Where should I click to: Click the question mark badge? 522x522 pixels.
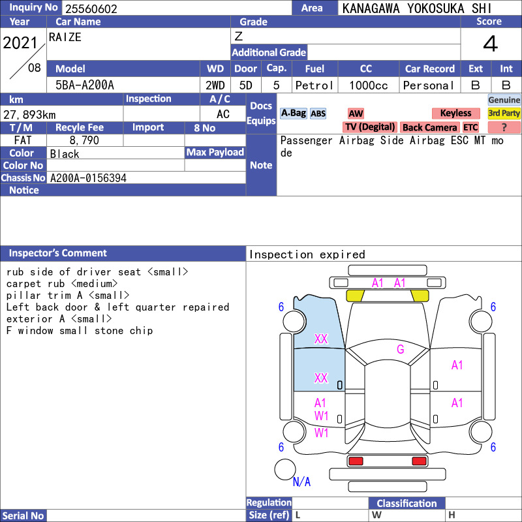pyautogui.click(x=504, y=127)
